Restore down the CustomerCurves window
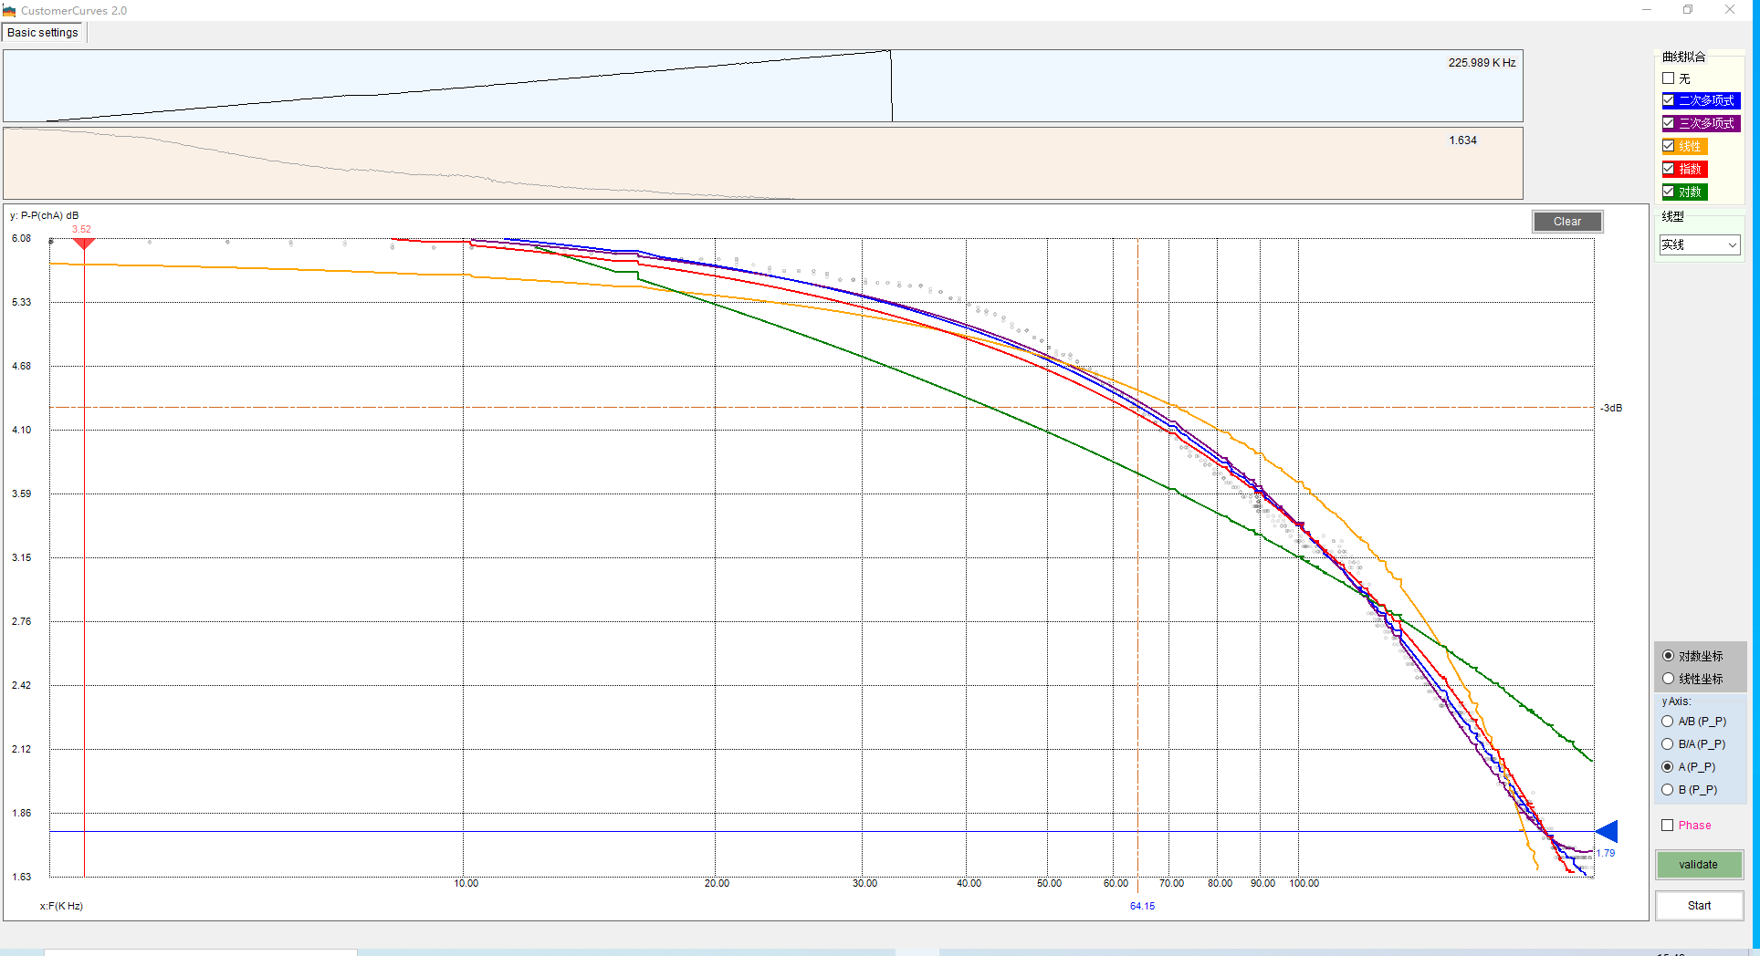This screenshot has width=1760, height=956. pyautogui.click(x=1688, y=10)
